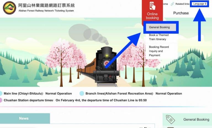This screenshot has height=128, width=212.
Task: Click the phone icon above Online booking
Action: (152, 6)
